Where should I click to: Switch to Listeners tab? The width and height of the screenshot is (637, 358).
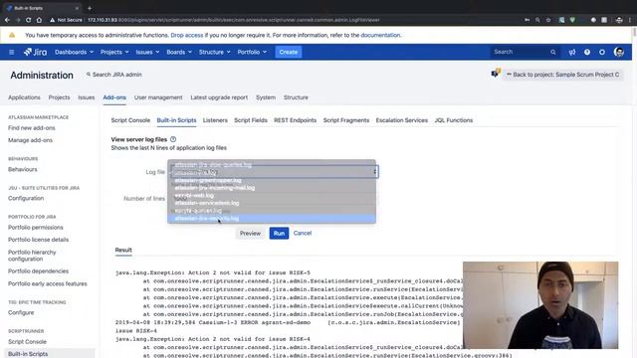(x=215, y=120)
